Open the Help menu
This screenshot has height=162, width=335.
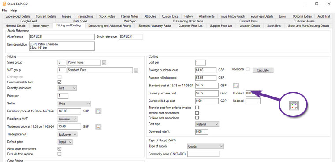[14, 11]
